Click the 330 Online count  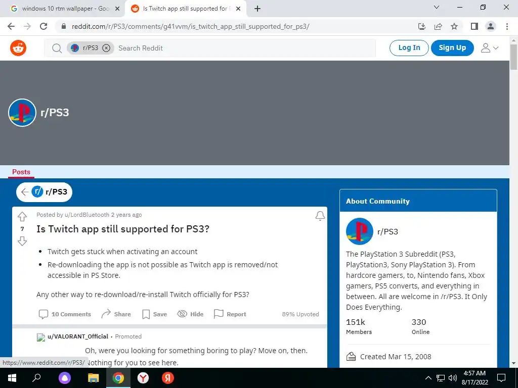tap(420, 326)
